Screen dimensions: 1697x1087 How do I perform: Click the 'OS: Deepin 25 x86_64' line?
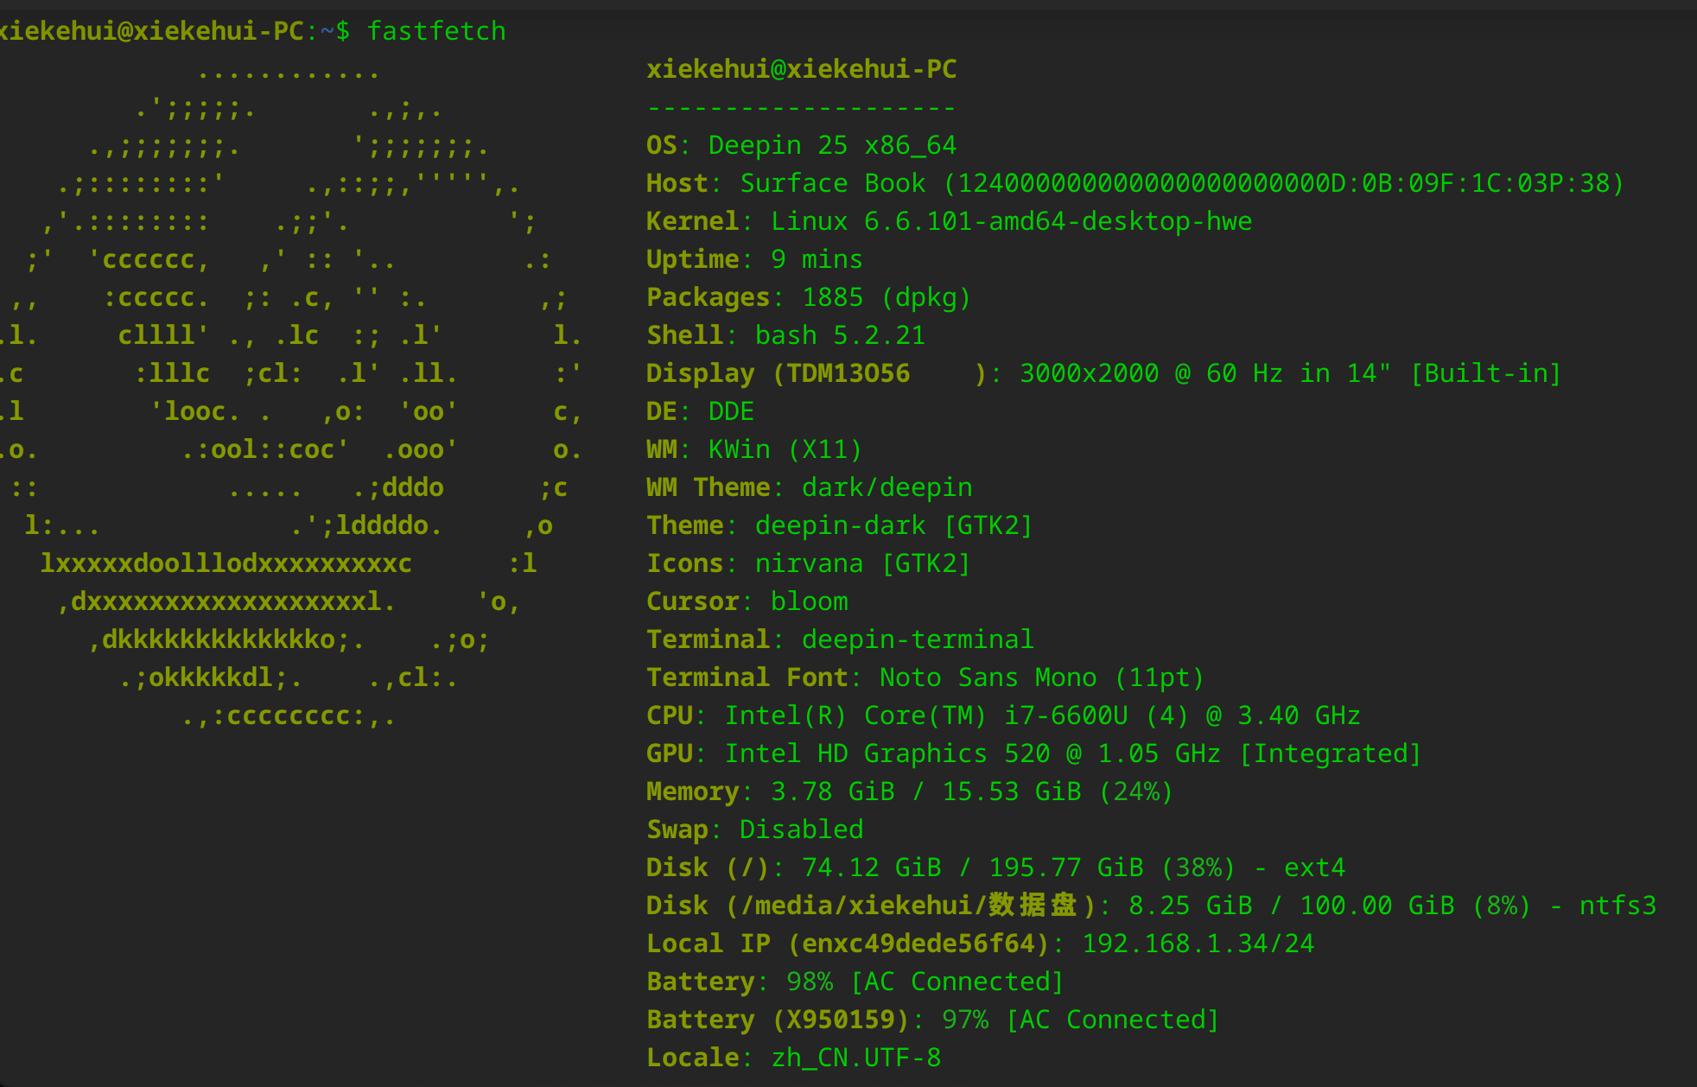(802, 145)
